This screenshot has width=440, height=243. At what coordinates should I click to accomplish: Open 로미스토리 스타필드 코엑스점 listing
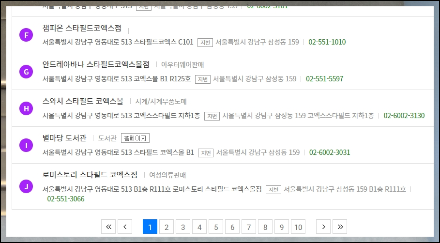(x=90, y=175)
